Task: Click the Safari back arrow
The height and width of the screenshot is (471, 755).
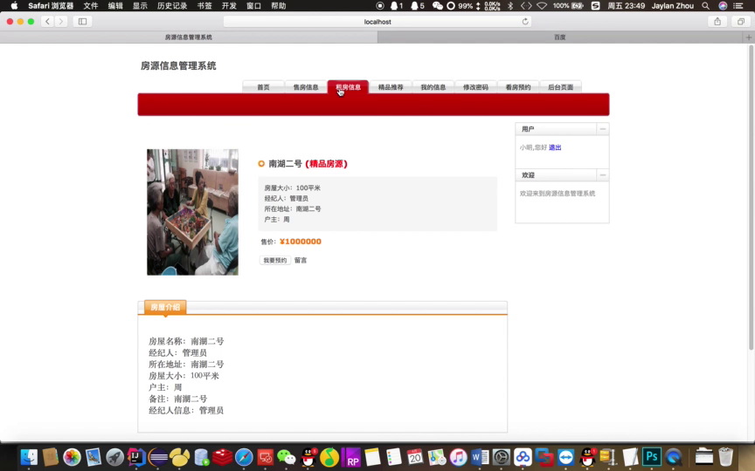Action: [47, 21]
